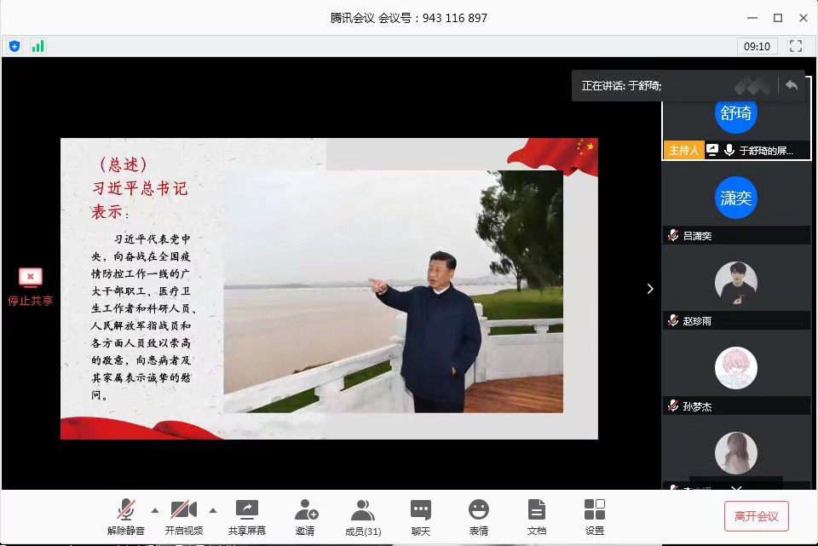Click the name label 赵珍雨

(x=698, y=321)
